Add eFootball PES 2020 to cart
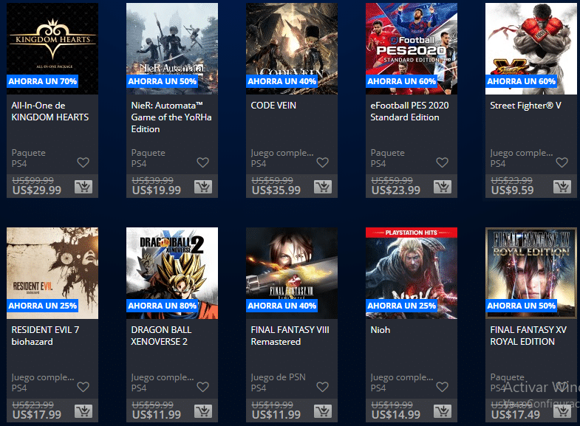Viewport: 580px width, 426px height. (x=443, y=187)
